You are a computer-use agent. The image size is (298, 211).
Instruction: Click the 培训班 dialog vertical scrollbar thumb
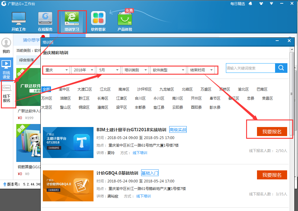(x=292, y=94)
